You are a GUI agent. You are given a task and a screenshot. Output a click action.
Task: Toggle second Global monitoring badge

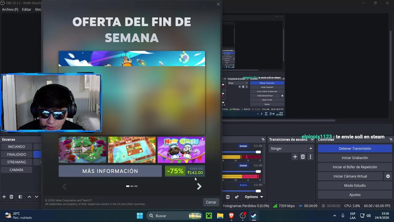tap(243, 166)
